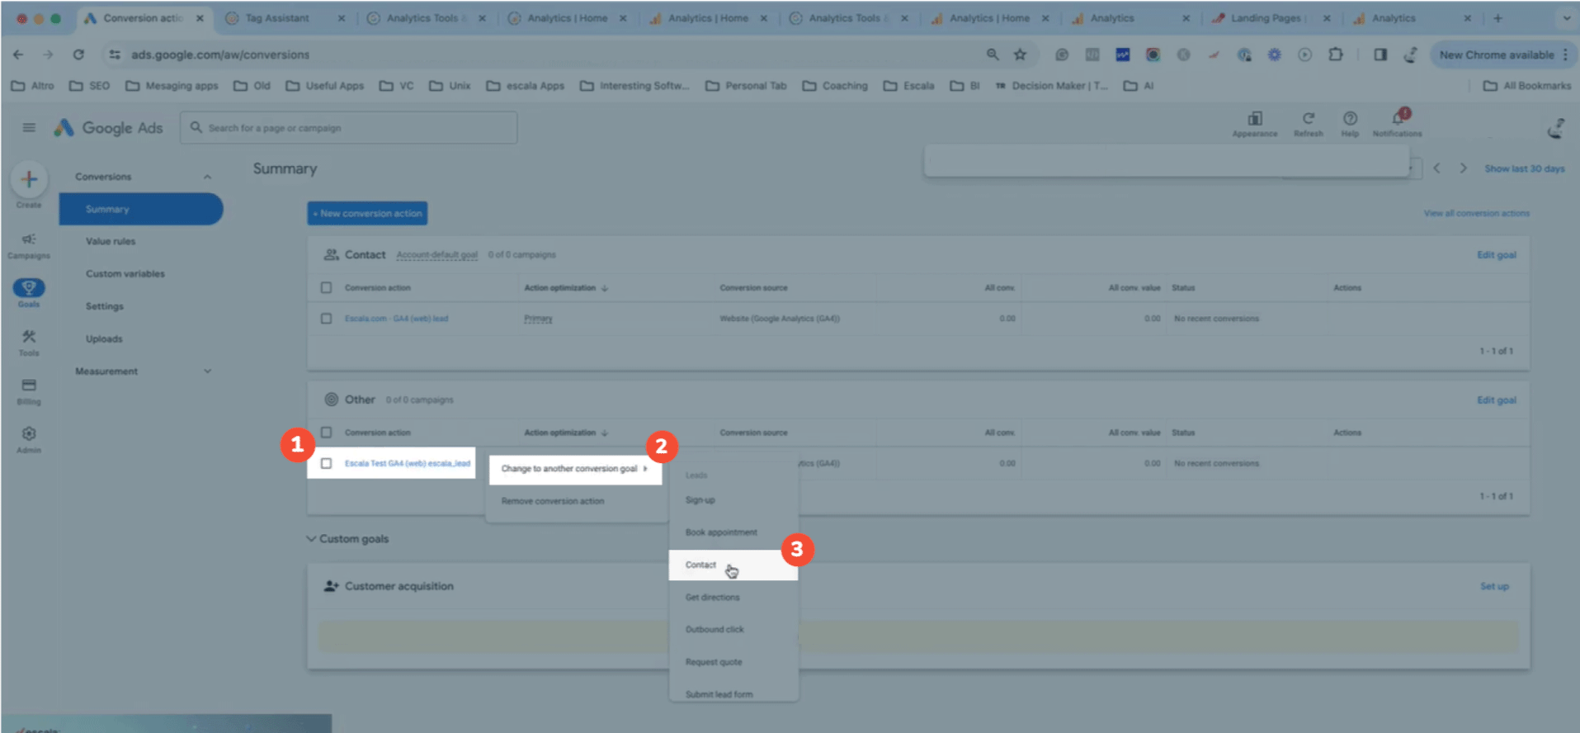1580x733 pixels.
Task: Open the Admin gear icon
Action: coord(29,434)
